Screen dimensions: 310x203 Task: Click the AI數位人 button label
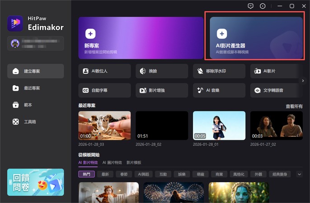pyautogui.click(x=99, y=71)
